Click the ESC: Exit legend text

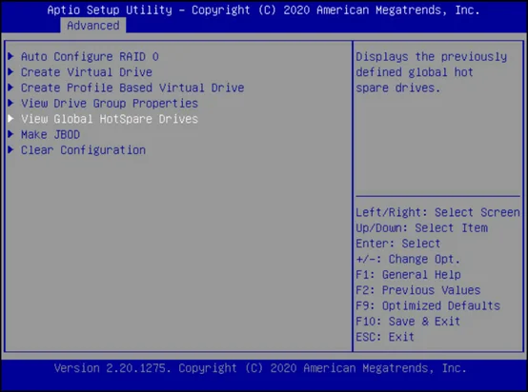[385, 337]
